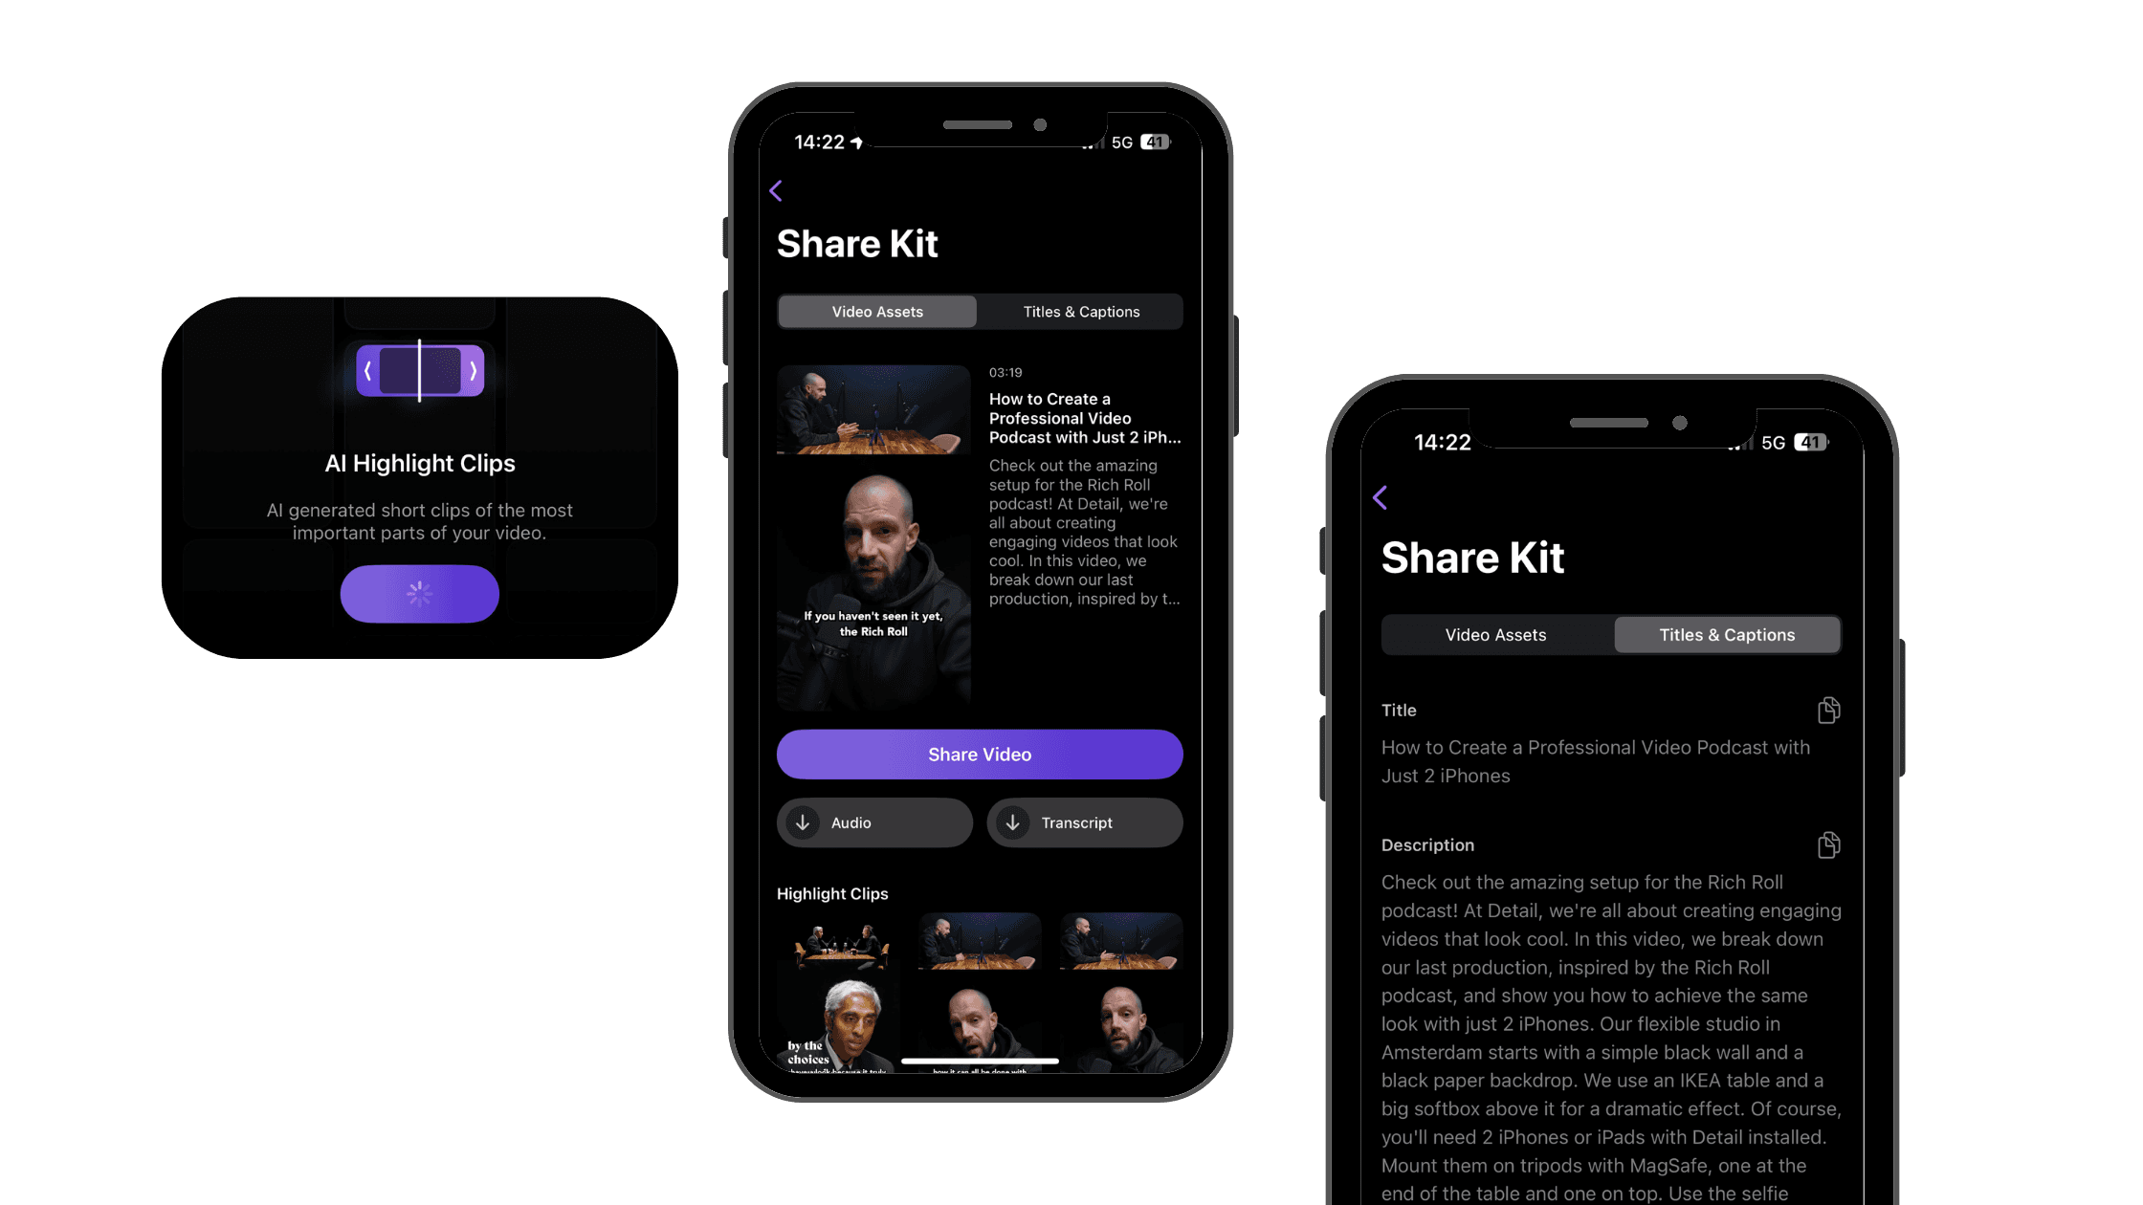The image size is (2143, 1205).
Task: Switch to Video Assets tab
Action: 1494,634
